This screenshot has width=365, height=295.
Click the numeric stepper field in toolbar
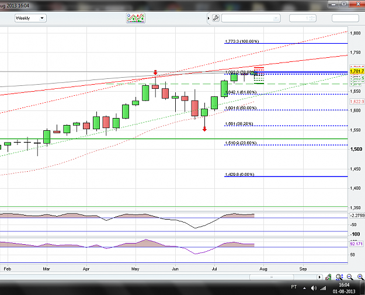303,18
